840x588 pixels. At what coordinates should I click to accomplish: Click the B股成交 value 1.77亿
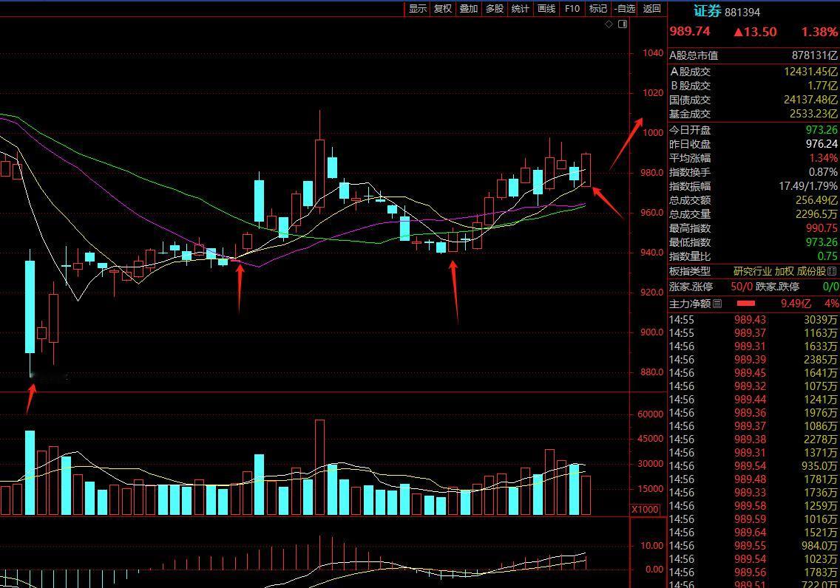pos(823,85)
